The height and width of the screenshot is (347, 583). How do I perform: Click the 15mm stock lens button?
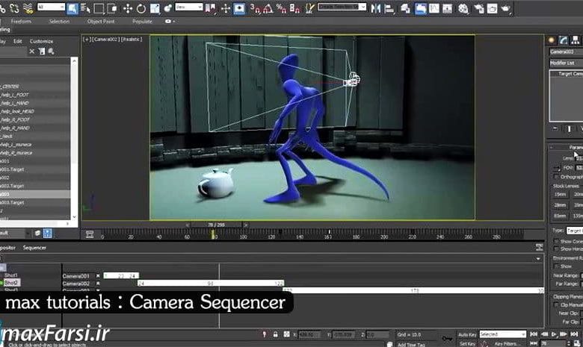(x=561, y=195)
